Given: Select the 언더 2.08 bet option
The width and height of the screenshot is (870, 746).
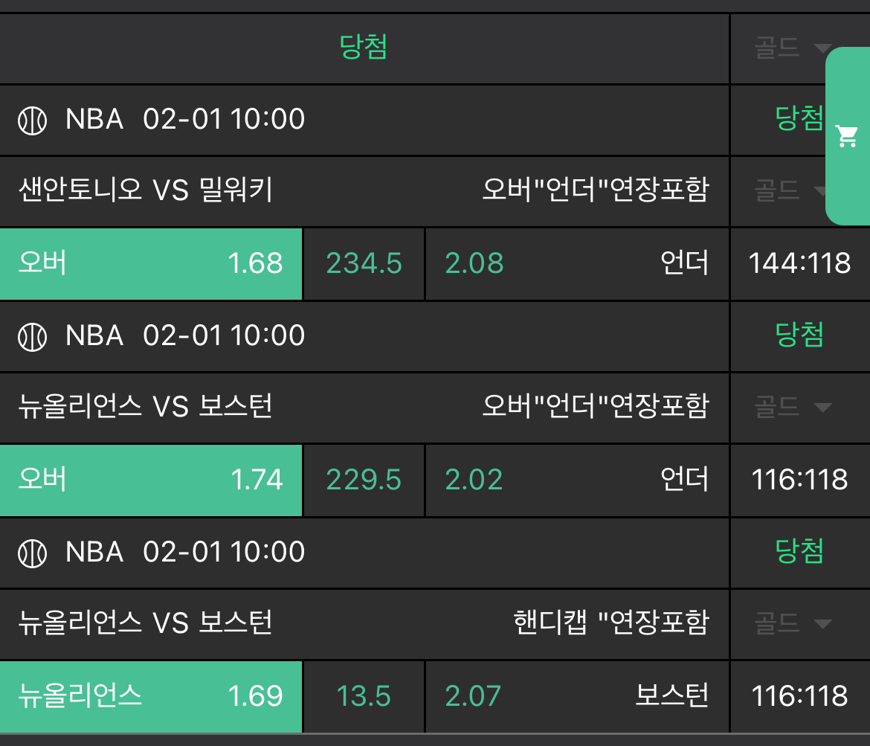Looking at the screenshot, I should (576, 263).
